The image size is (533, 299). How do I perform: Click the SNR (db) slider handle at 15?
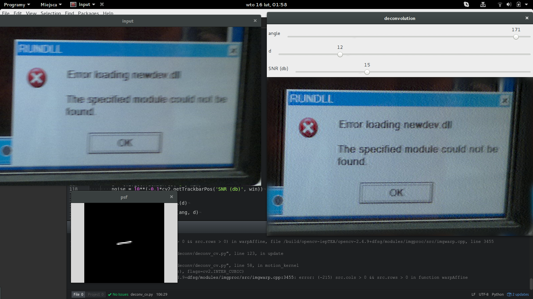367,72
